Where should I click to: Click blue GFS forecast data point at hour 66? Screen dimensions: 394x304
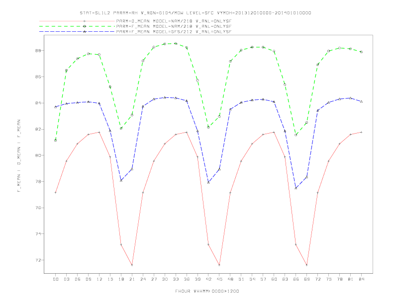point(296,188)
